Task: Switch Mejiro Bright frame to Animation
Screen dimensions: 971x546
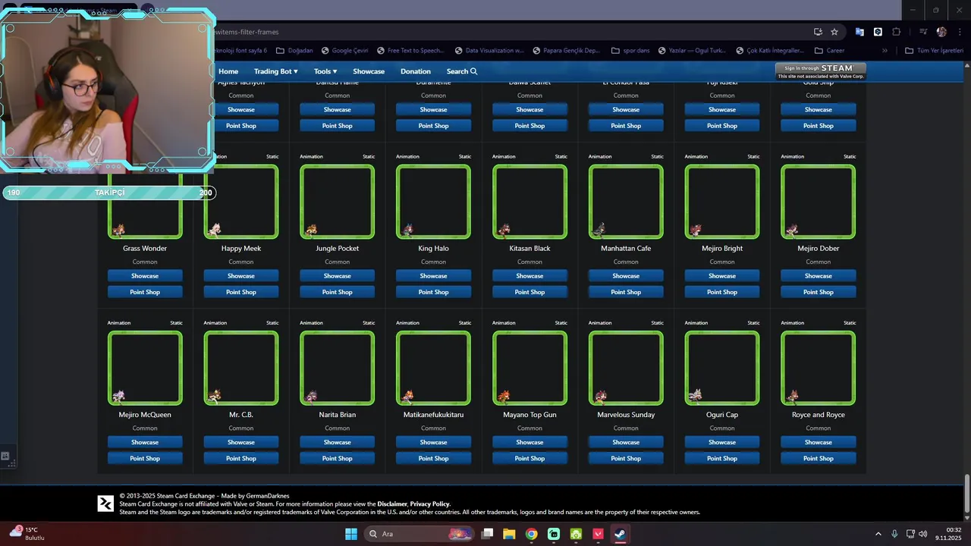Action: coord(696,156)
